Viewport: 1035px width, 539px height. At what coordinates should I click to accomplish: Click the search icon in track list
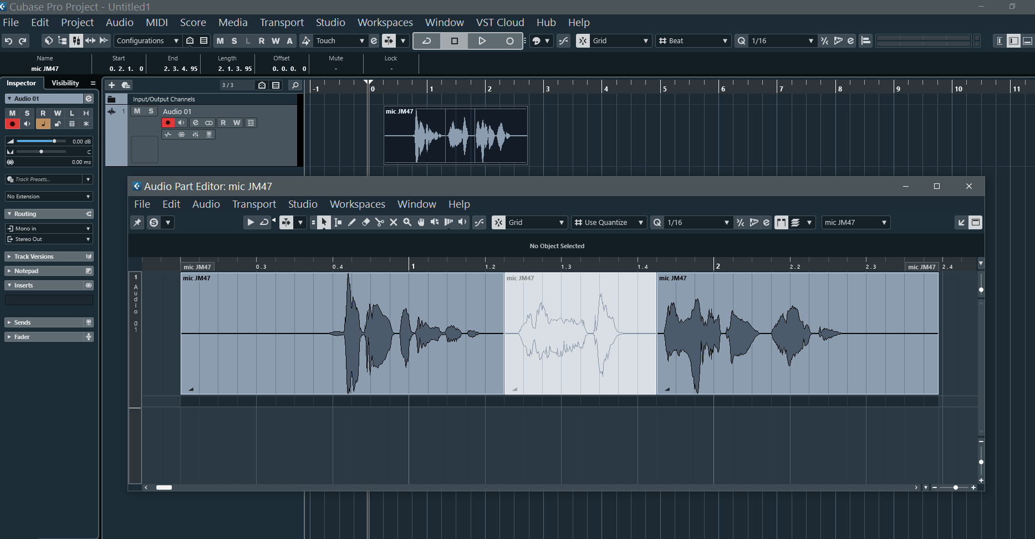[x=295, y=85]
